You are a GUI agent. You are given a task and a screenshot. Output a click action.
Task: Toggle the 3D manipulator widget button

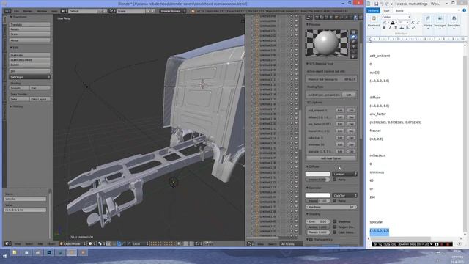[119, 243]
